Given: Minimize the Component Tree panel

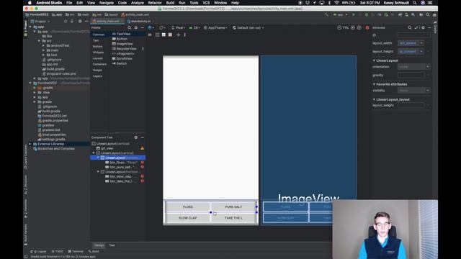Looking at the screenshot, I should [143, 137].
